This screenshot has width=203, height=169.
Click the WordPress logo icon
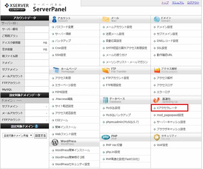point(55,142)
